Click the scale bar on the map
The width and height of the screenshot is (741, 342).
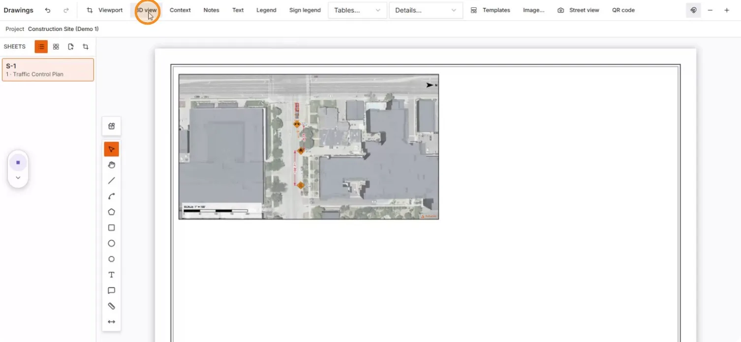click(221, 211)
